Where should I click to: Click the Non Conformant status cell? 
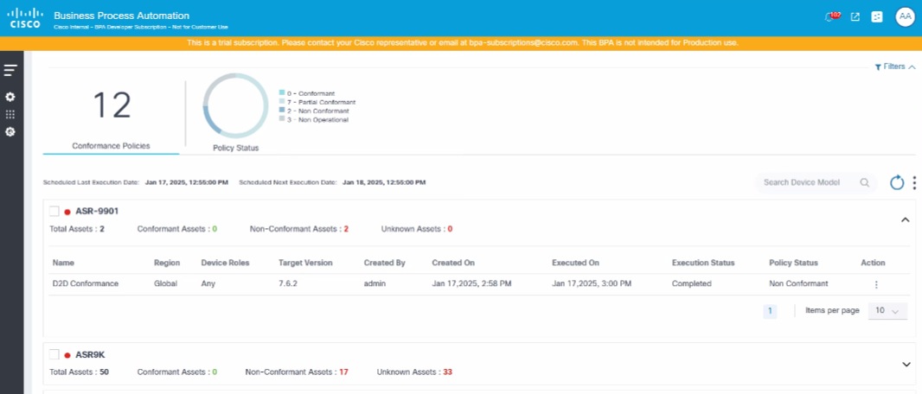point(798,283)
